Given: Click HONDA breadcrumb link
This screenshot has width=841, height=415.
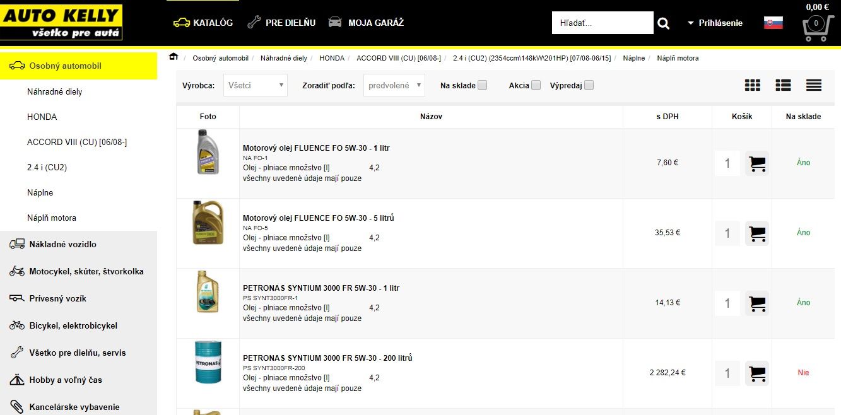Looking at the screenshot, I should [332, 58].
